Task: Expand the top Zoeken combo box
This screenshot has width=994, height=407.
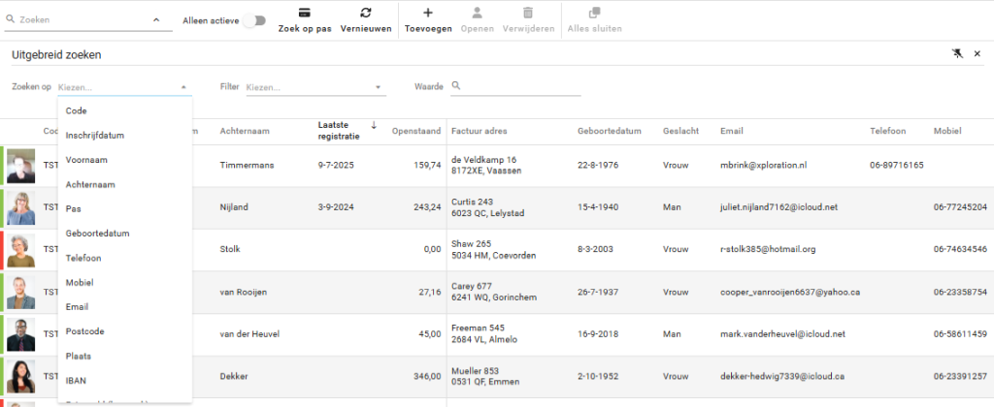Action: tap(157, 19)
